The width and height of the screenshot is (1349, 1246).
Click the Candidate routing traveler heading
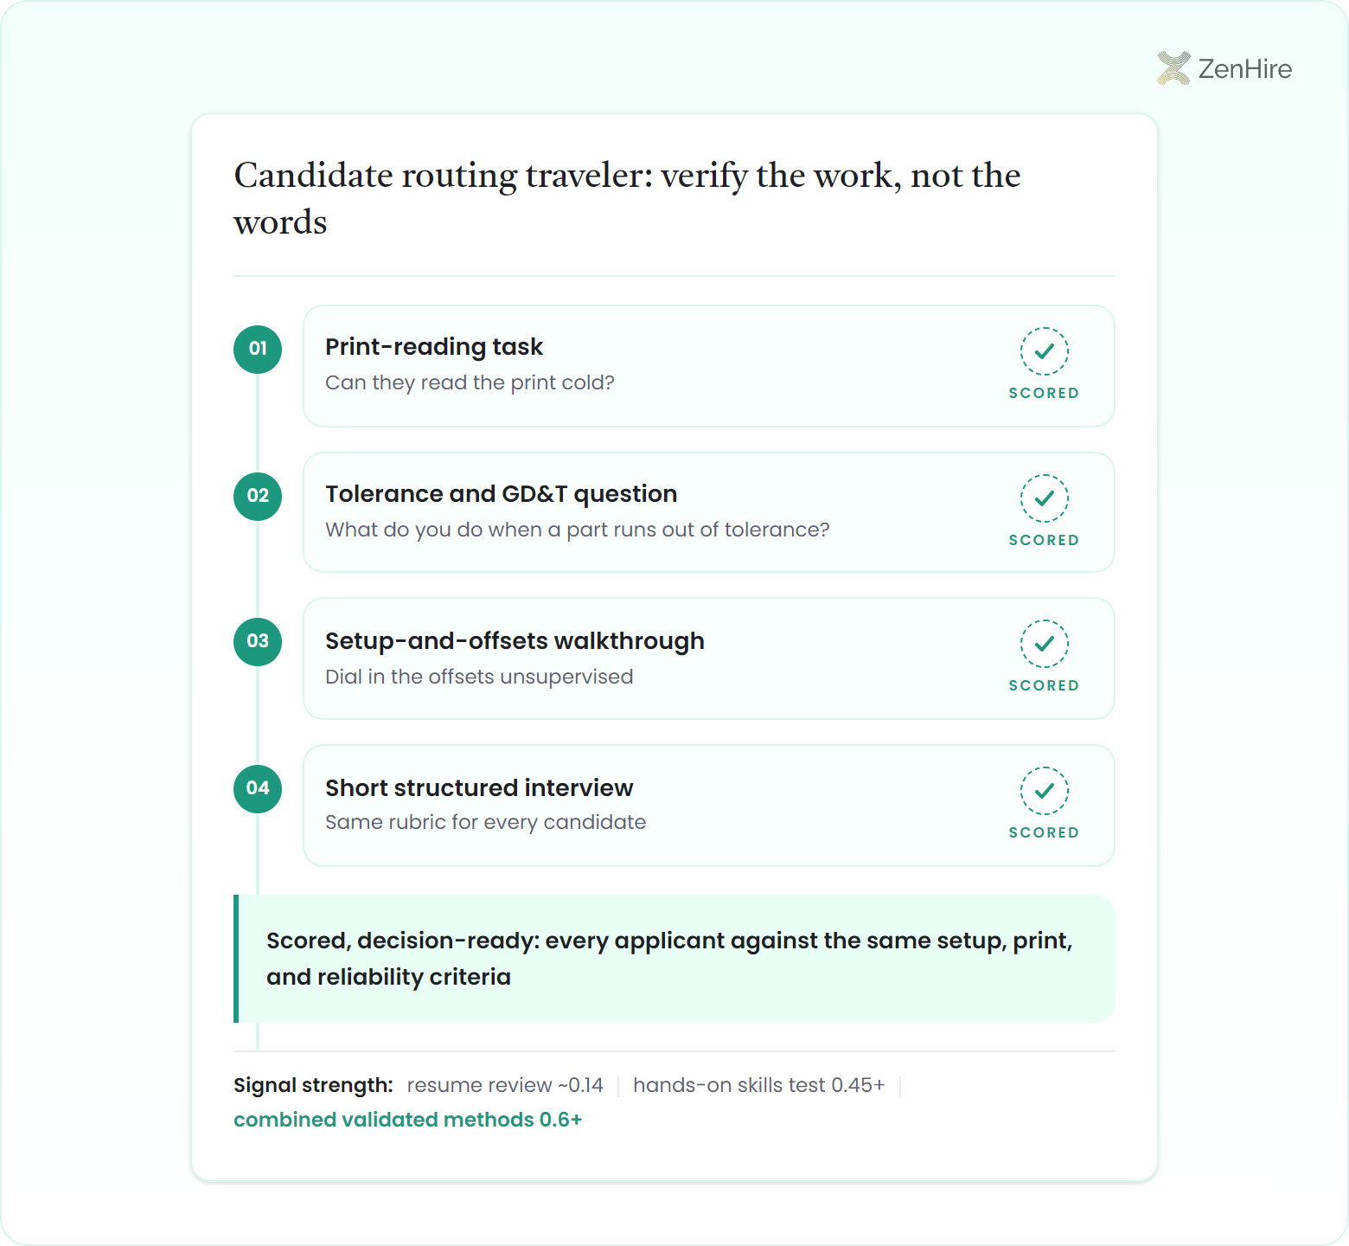(x=628, y=198)
